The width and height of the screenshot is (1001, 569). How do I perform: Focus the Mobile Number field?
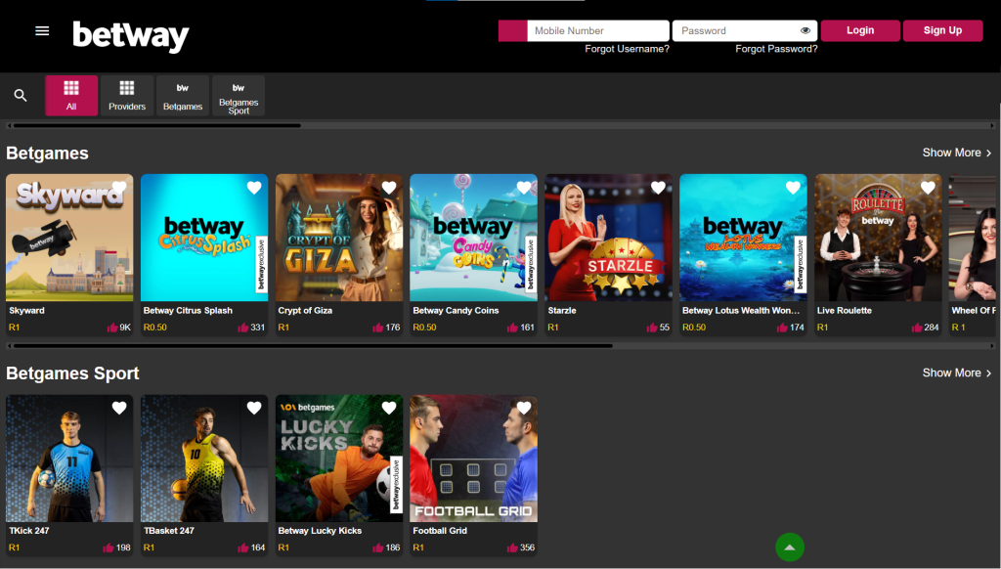pos(598,30)
